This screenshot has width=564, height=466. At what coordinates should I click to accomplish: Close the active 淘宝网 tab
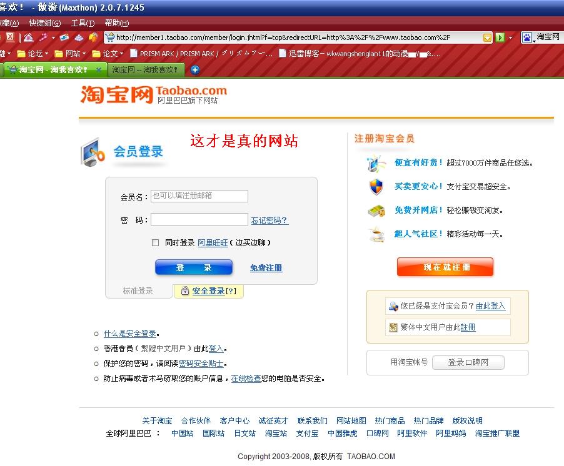98,70
